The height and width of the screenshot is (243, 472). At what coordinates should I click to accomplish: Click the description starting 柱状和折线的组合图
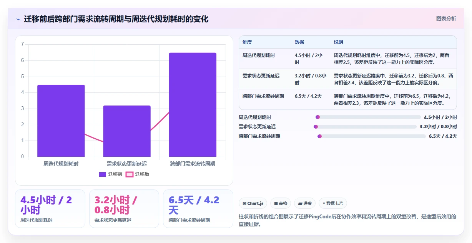click(347, 220)
